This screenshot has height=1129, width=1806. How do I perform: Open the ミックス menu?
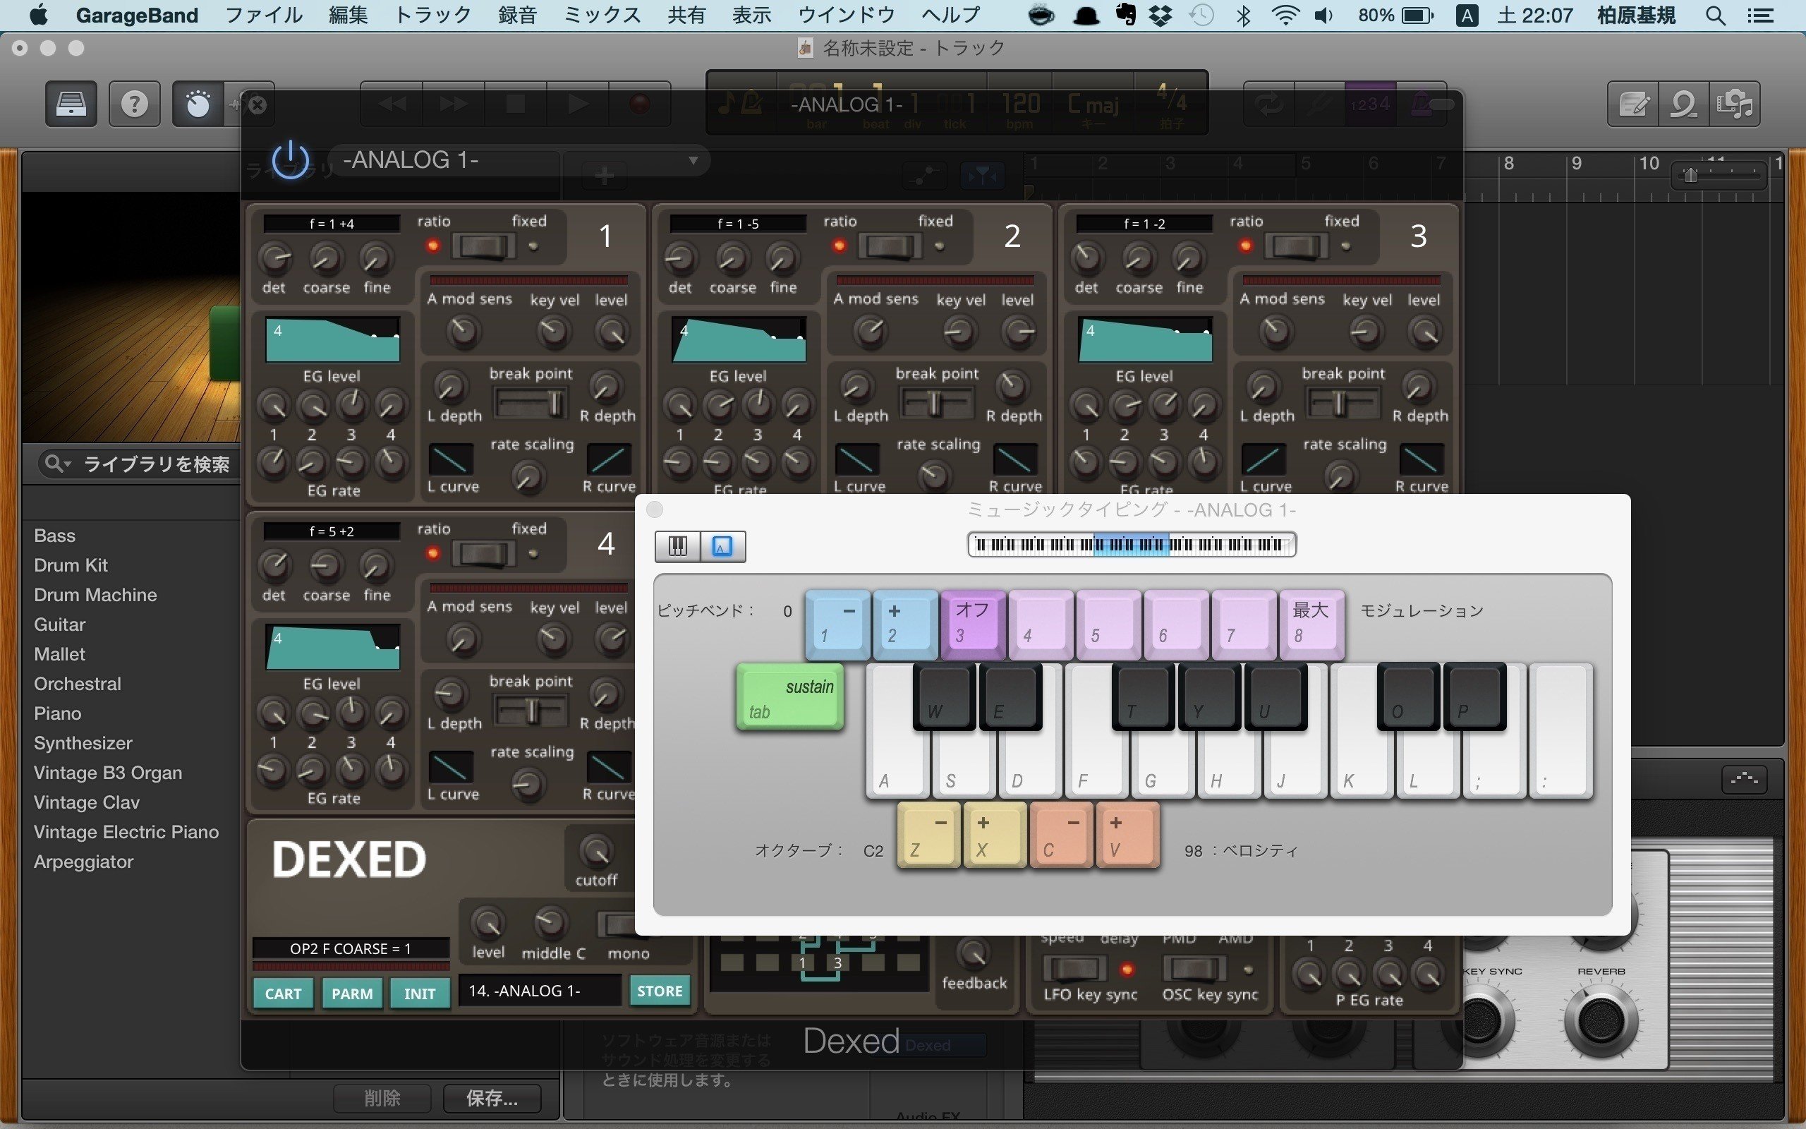602,15
